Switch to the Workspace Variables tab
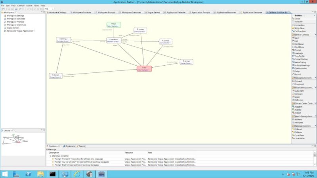Viewport: 317px width, 178px height. 83,13
